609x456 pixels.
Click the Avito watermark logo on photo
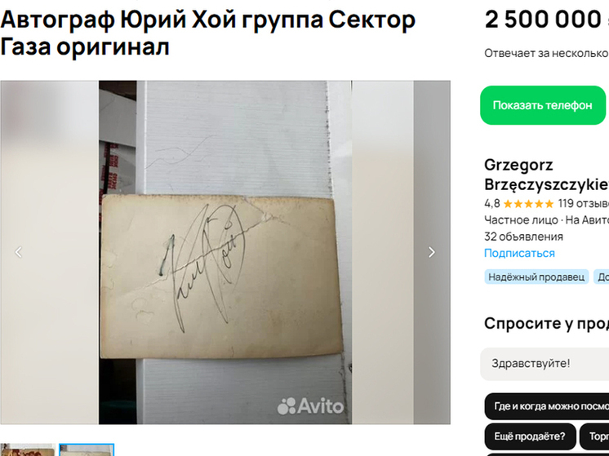click(310, 406)
